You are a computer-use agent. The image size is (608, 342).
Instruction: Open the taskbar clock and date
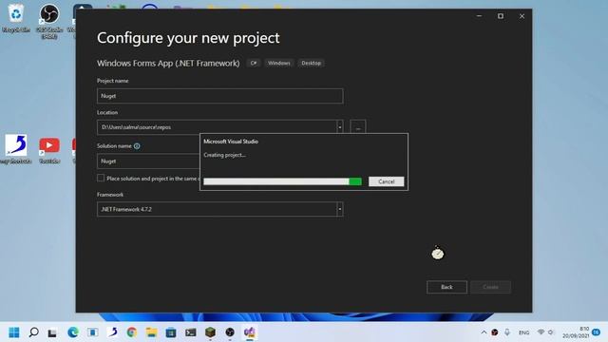576,332
